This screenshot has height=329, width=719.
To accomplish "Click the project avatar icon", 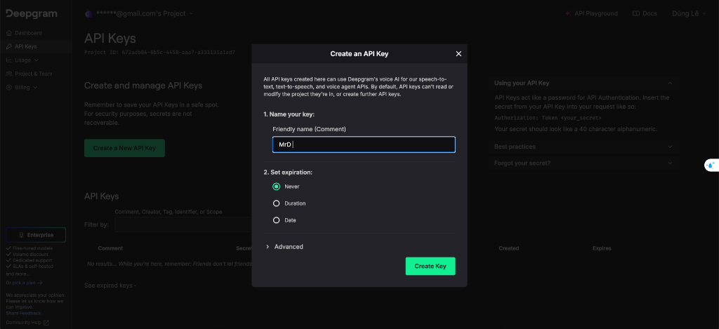I will 88,14.
